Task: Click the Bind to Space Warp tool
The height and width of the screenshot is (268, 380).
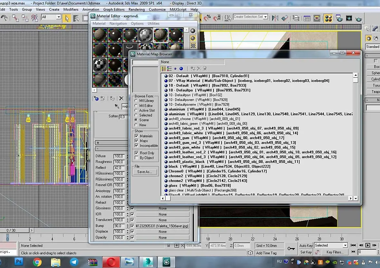Action: 34,18
